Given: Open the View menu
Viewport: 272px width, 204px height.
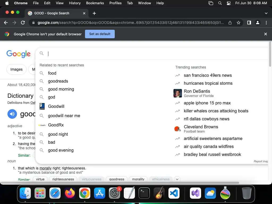Looking at the screenshot, I should pos(60,3).
